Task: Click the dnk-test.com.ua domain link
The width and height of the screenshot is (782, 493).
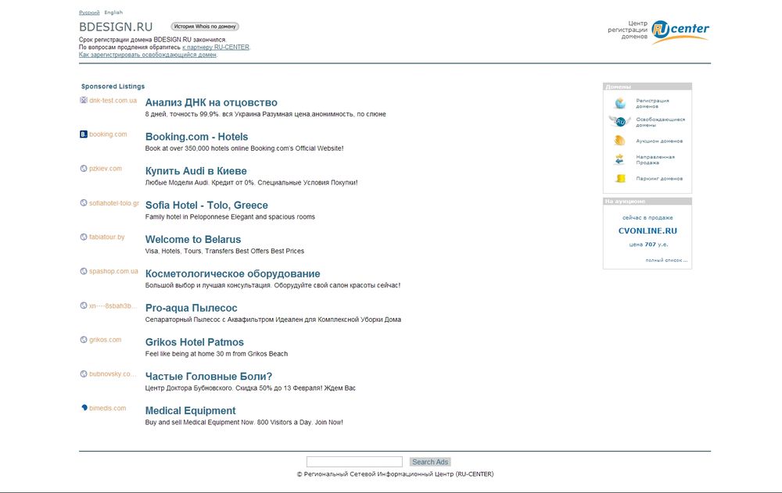Action: (x=113, y=100)
